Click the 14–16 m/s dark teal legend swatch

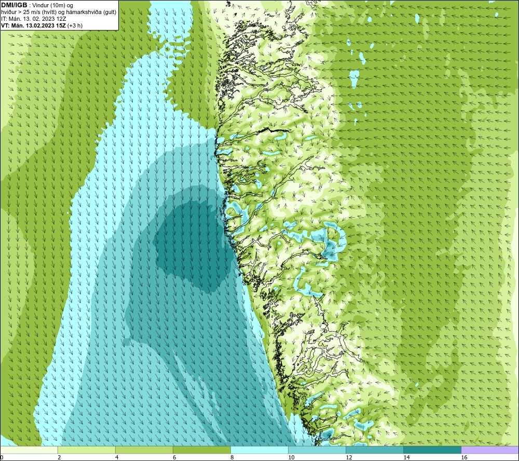coord(432,450)
